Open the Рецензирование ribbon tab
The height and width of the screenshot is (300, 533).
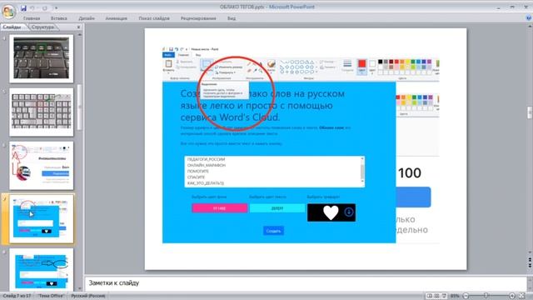pyautogui.click(x=198, y=18)
